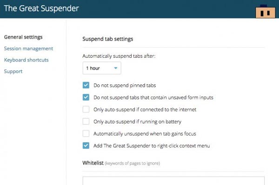This screenshot has height=185, width=279.
Task: Enable Automatically unsuspend when tab gains focus
Action: point(86,133)
